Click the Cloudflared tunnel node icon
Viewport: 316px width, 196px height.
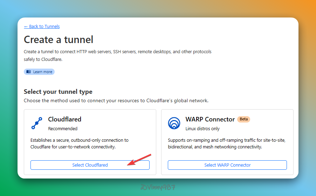(x=37, y=123)
